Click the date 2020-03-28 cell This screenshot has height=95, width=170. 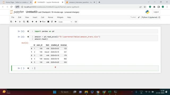coord(55,62)
